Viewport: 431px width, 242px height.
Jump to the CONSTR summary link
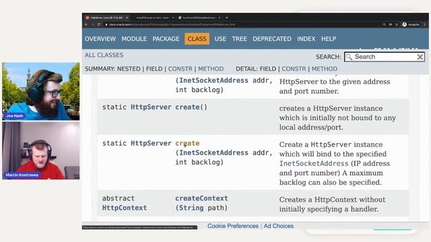click(x=180, y=69)
